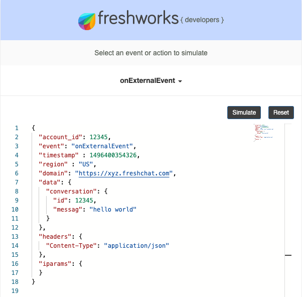The width and height of the screenshot is (302, 297).
Task: Click the "onExternalEvent" string value on line 3
Action: click(102, 146)
